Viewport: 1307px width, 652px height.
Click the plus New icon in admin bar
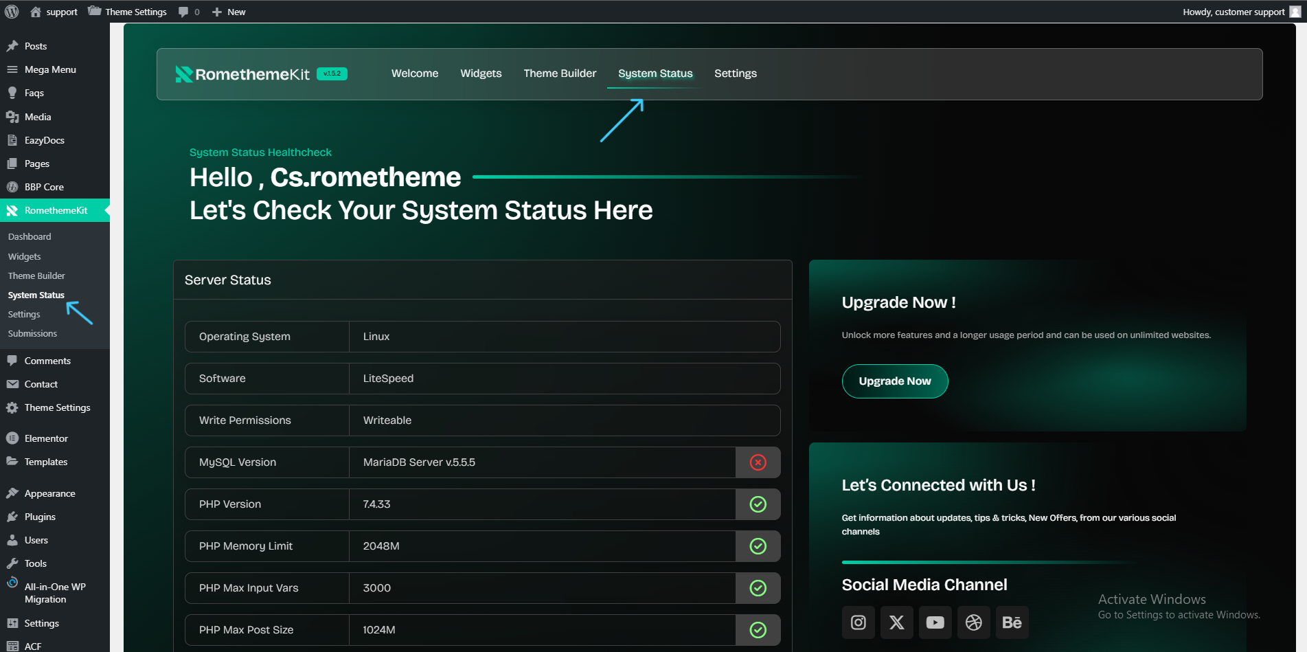217,12
